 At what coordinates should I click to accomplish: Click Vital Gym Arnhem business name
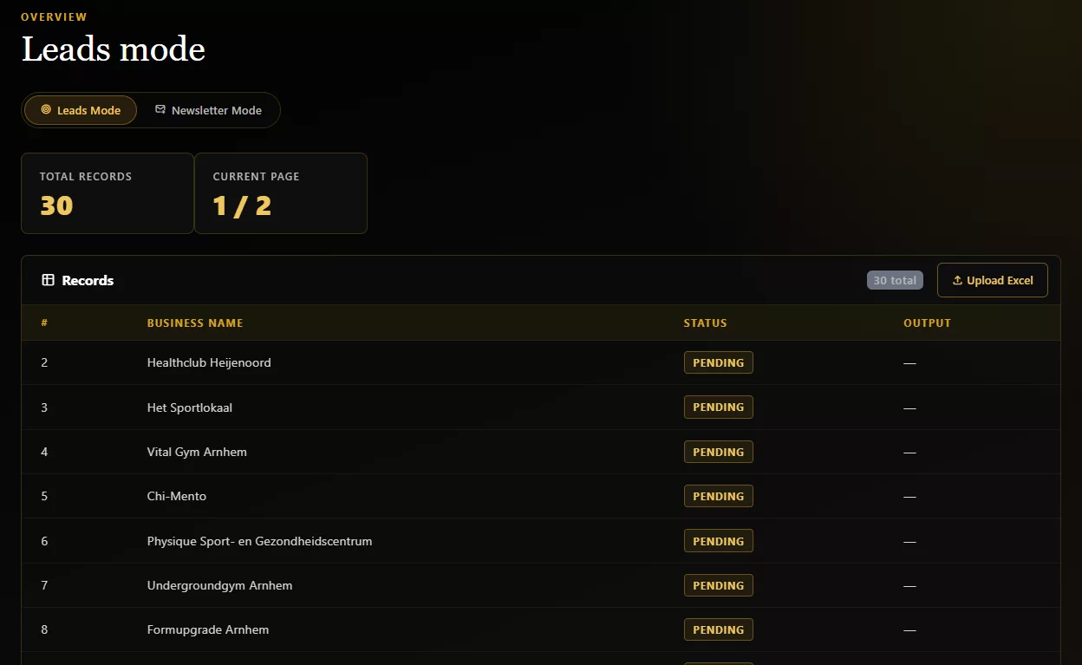(197, 452)
